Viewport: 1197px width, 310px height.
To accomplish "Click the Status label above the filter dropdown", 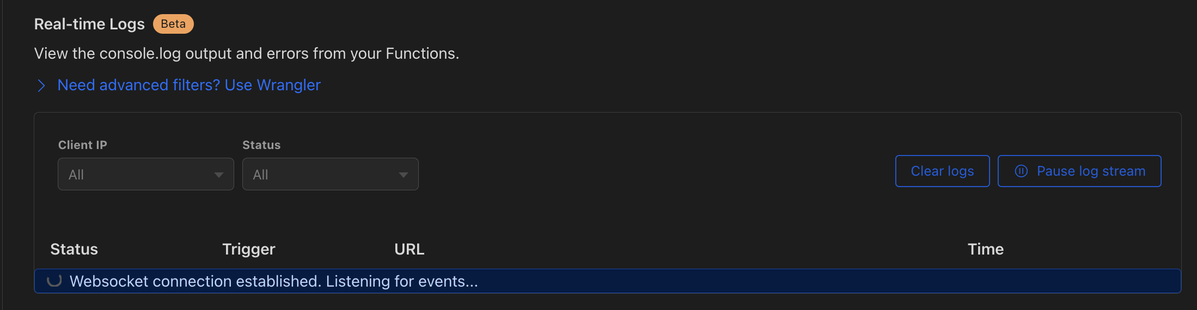I will (261, 145).
